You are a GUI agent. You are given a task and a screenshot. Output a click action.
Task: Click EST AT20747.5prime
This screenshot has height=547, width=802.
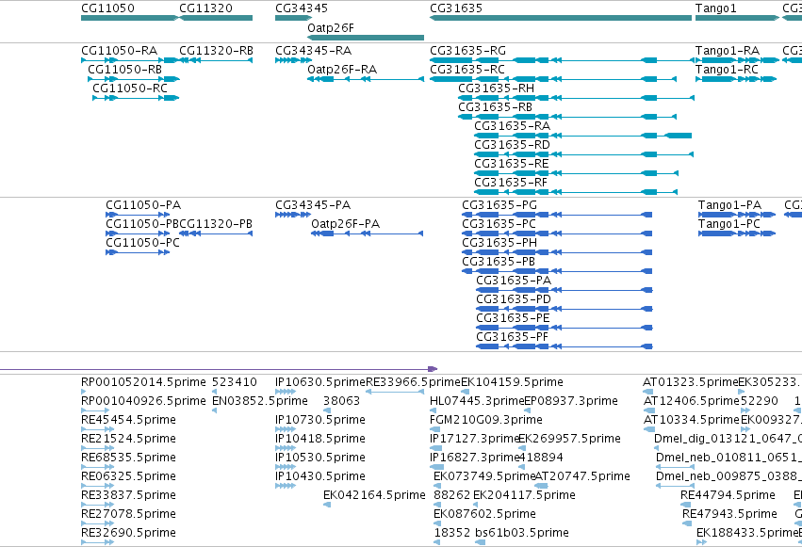point(582,476)
